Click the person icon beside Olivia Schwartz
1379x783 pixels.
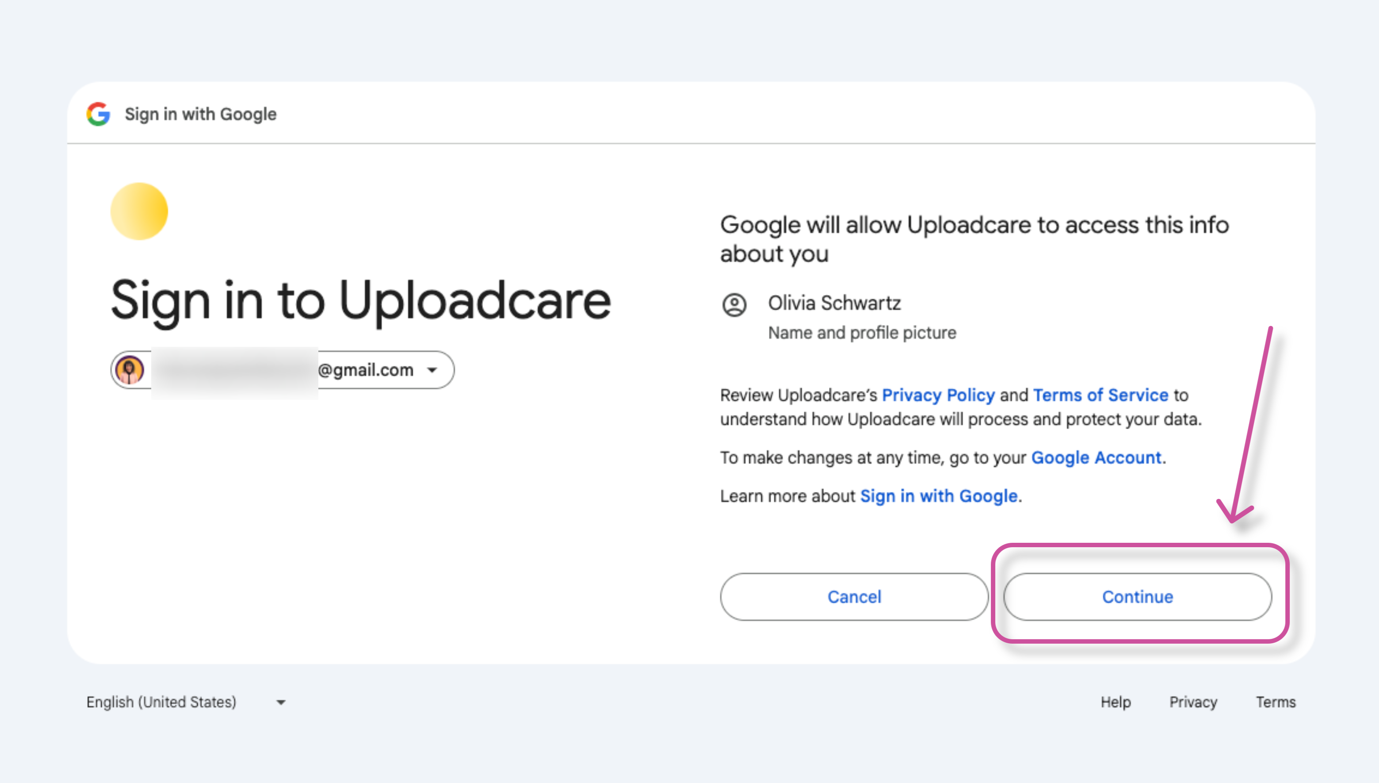734,304
